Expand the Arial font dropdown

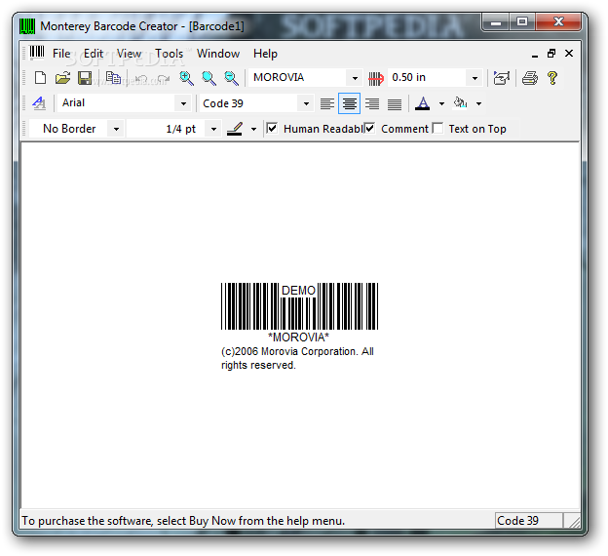[x=183, y=103]
